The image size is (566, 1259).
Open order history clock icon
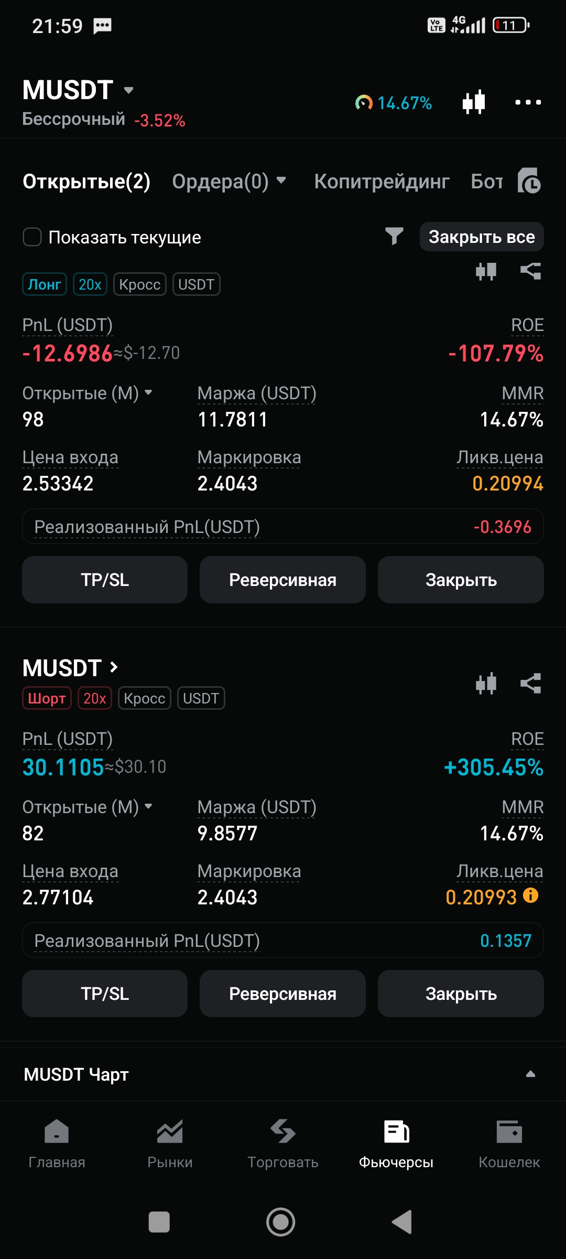pyautogui.click(x=529, y=182)
